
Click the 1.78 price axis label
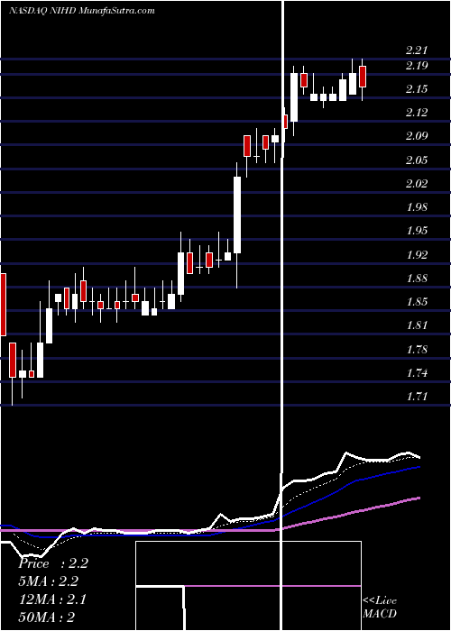[x=417, y=349]
